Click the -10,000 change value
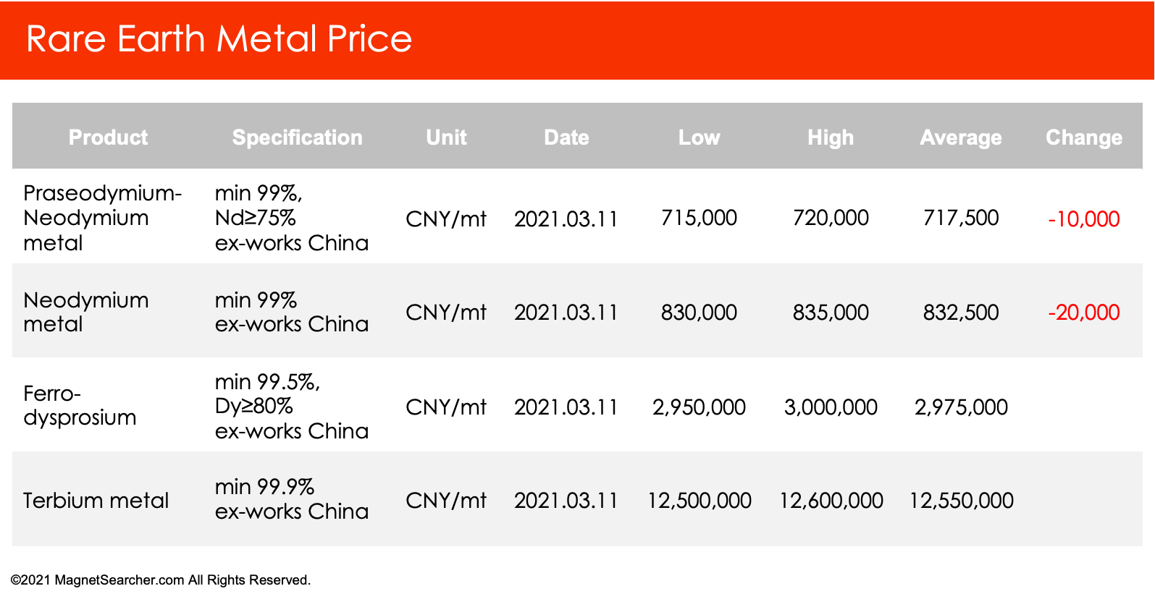1155x607 pixels. click(x=1084, y=219)
